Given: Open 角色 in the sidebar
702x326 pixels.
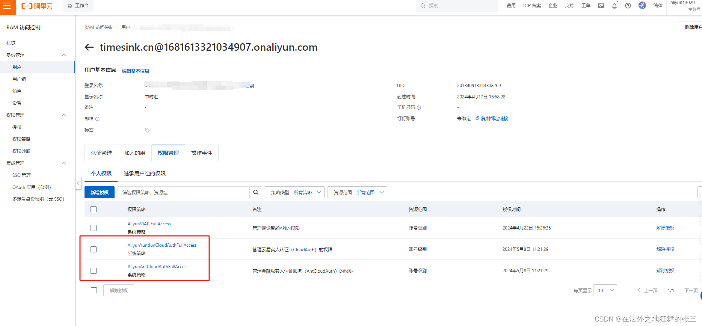Looking at the screenshot, I should coord(17,91).
